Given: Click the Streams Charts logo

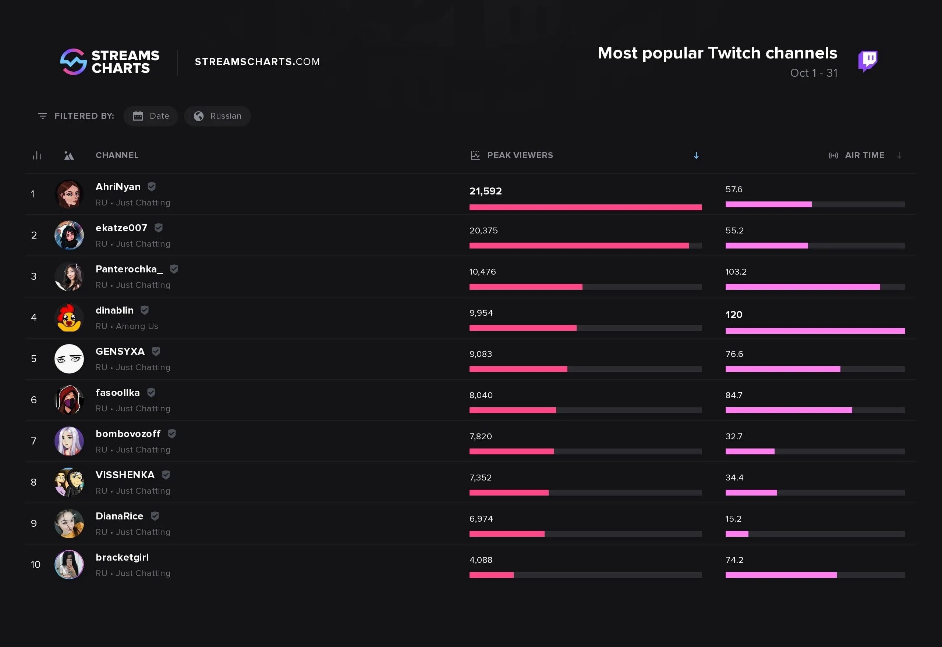Looking at the screenshot, I should tap(110, 62).
